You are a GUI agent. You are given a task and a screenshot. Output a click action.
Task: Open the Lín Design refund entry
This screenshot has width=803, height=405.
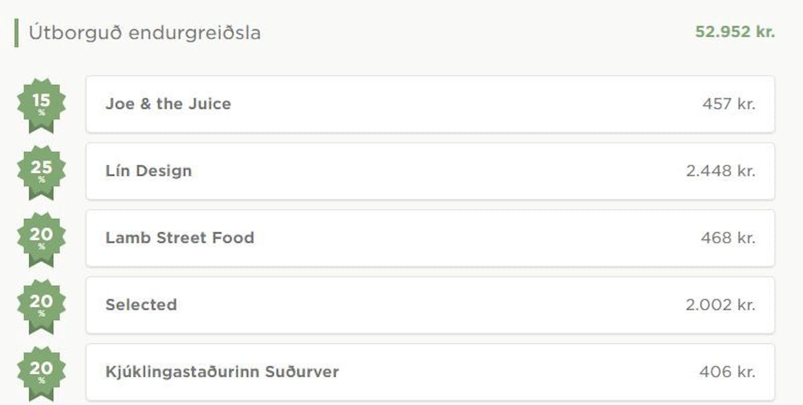[430, 171]
